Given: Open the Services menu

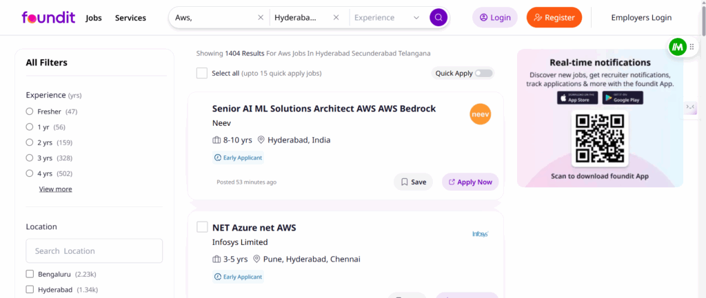Looking at the screenshot, I should pos(130,18).
